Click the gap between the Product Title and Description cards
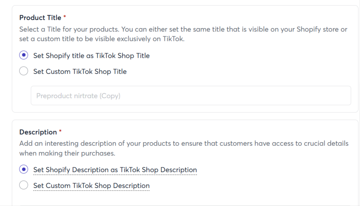The image size is (360, 206). [185, 116]
